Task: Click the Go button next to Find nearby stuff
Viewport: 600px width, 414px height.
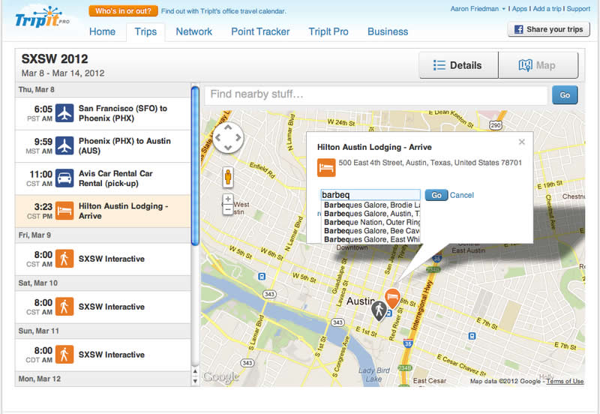Action: tap(565, 95)
